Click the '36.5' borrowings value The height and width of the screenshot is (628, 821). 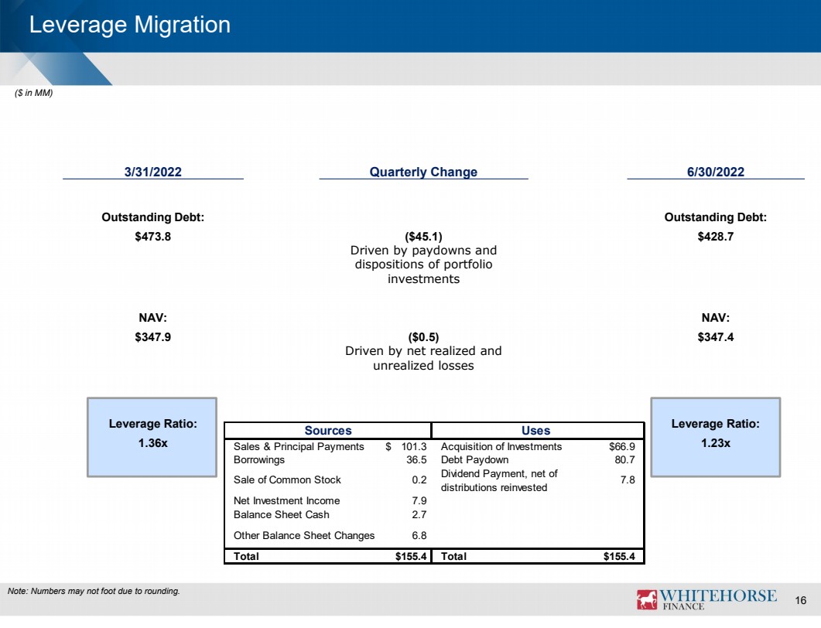[x=416, y=459]
